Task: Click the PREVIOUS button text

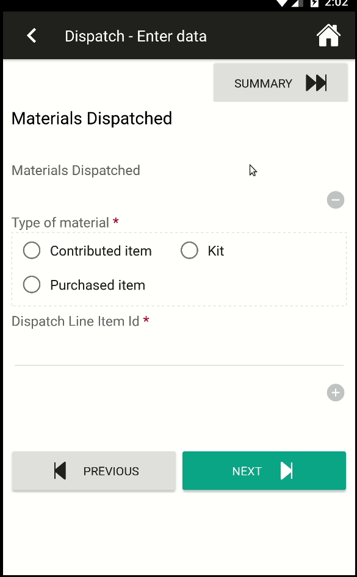Action: pos(111,471)
